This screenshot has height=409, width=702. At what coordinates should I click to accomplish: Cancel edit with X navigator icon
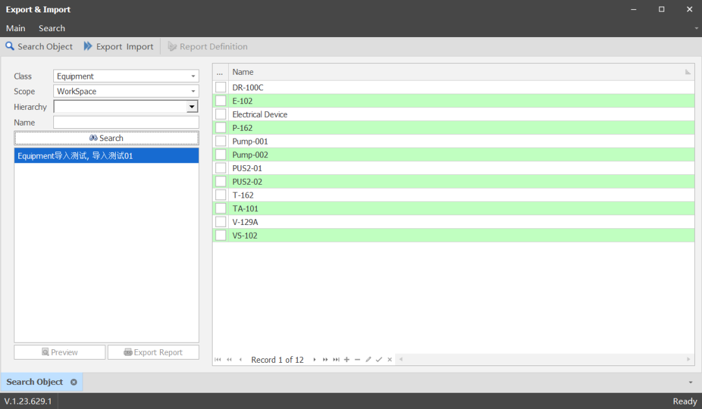pos(389,360)
